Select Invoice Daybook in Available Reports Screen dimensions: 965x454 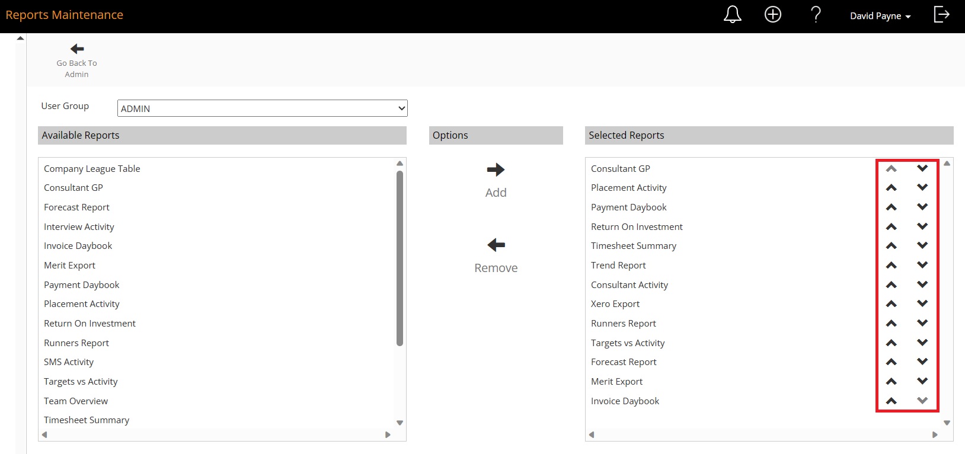point(78,246)
